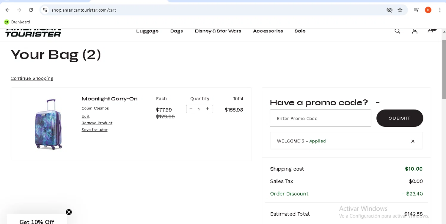Click the $77.99 each price
Image resolution: width=446 pixels, height=224 pixels.
164,110
